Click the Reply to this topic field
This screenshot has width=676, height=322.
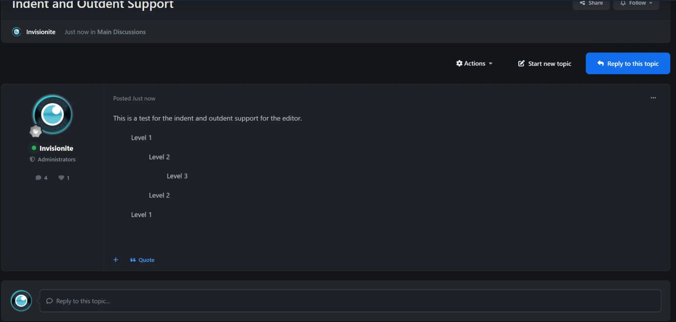tap(350, 301)
